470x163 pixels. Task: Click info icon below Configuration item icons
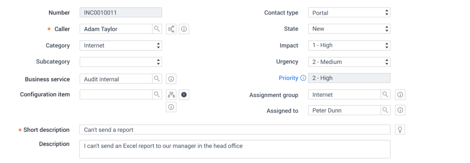tap(171, 107)
